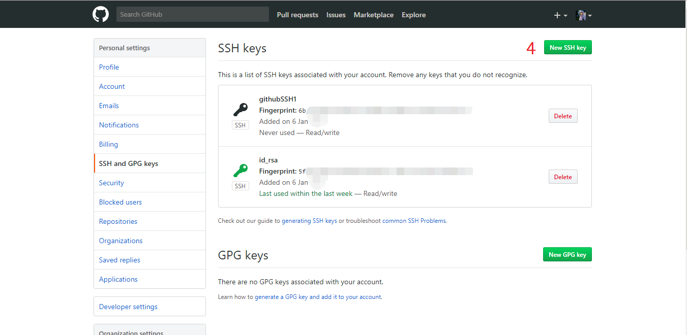The image size is (687, 335).
Task: Go to Security settings in the sidebar
Action: (111, 183)
